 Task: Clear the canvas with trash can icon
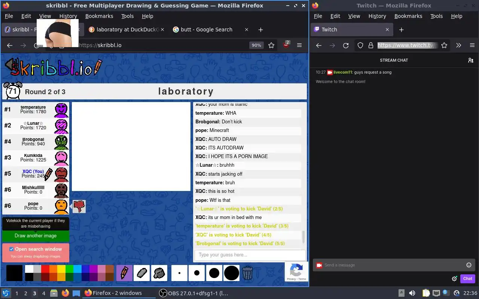[x=247, y=273]
